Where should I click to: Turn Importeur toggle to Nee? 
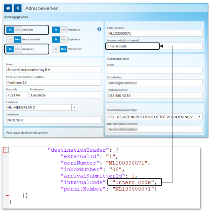click(64, 30)
